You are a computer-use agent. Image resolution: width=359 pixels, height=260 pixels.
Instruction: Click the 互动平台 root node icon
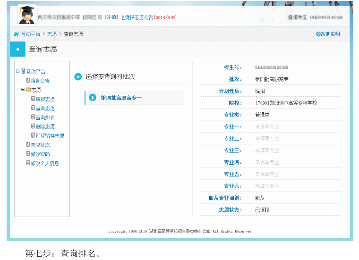pos(23,71)
